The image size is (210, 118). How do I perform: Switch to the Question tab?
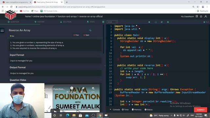pyautogui.click(x=13, y=22)
